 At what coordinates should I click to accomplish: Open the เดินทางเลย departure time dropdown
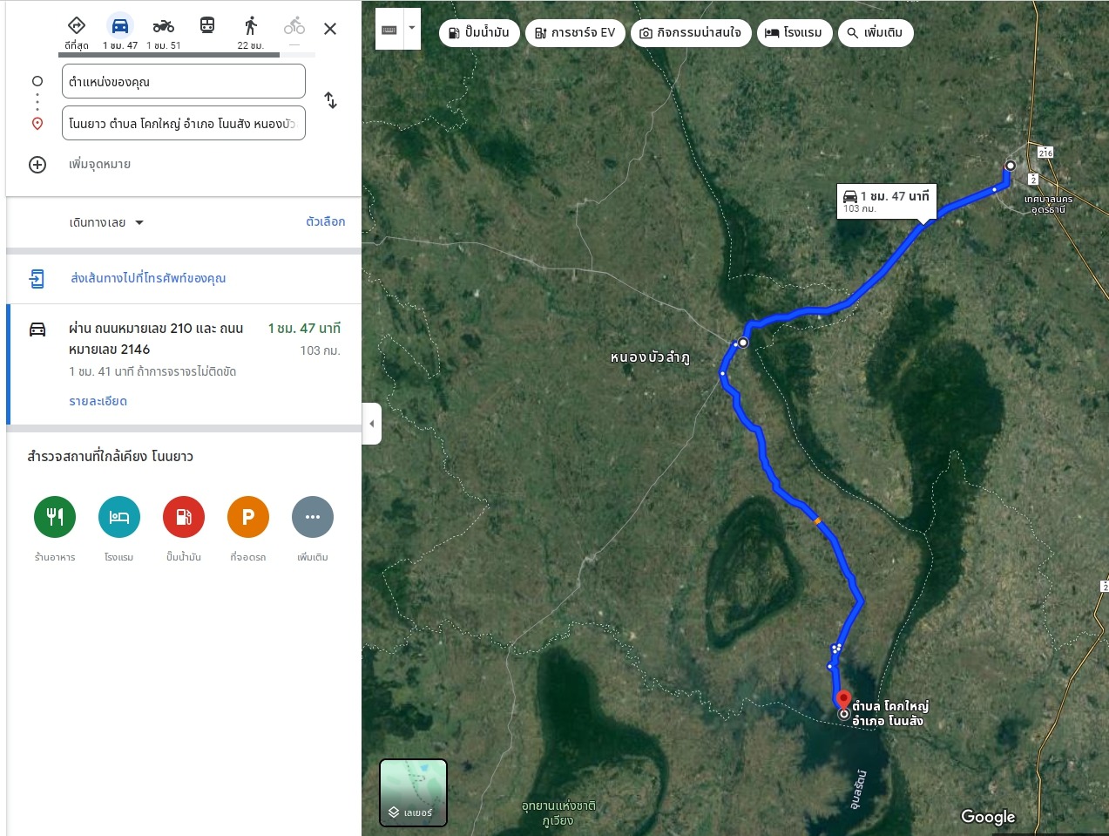pyautogui.click(x=106, y=222)
